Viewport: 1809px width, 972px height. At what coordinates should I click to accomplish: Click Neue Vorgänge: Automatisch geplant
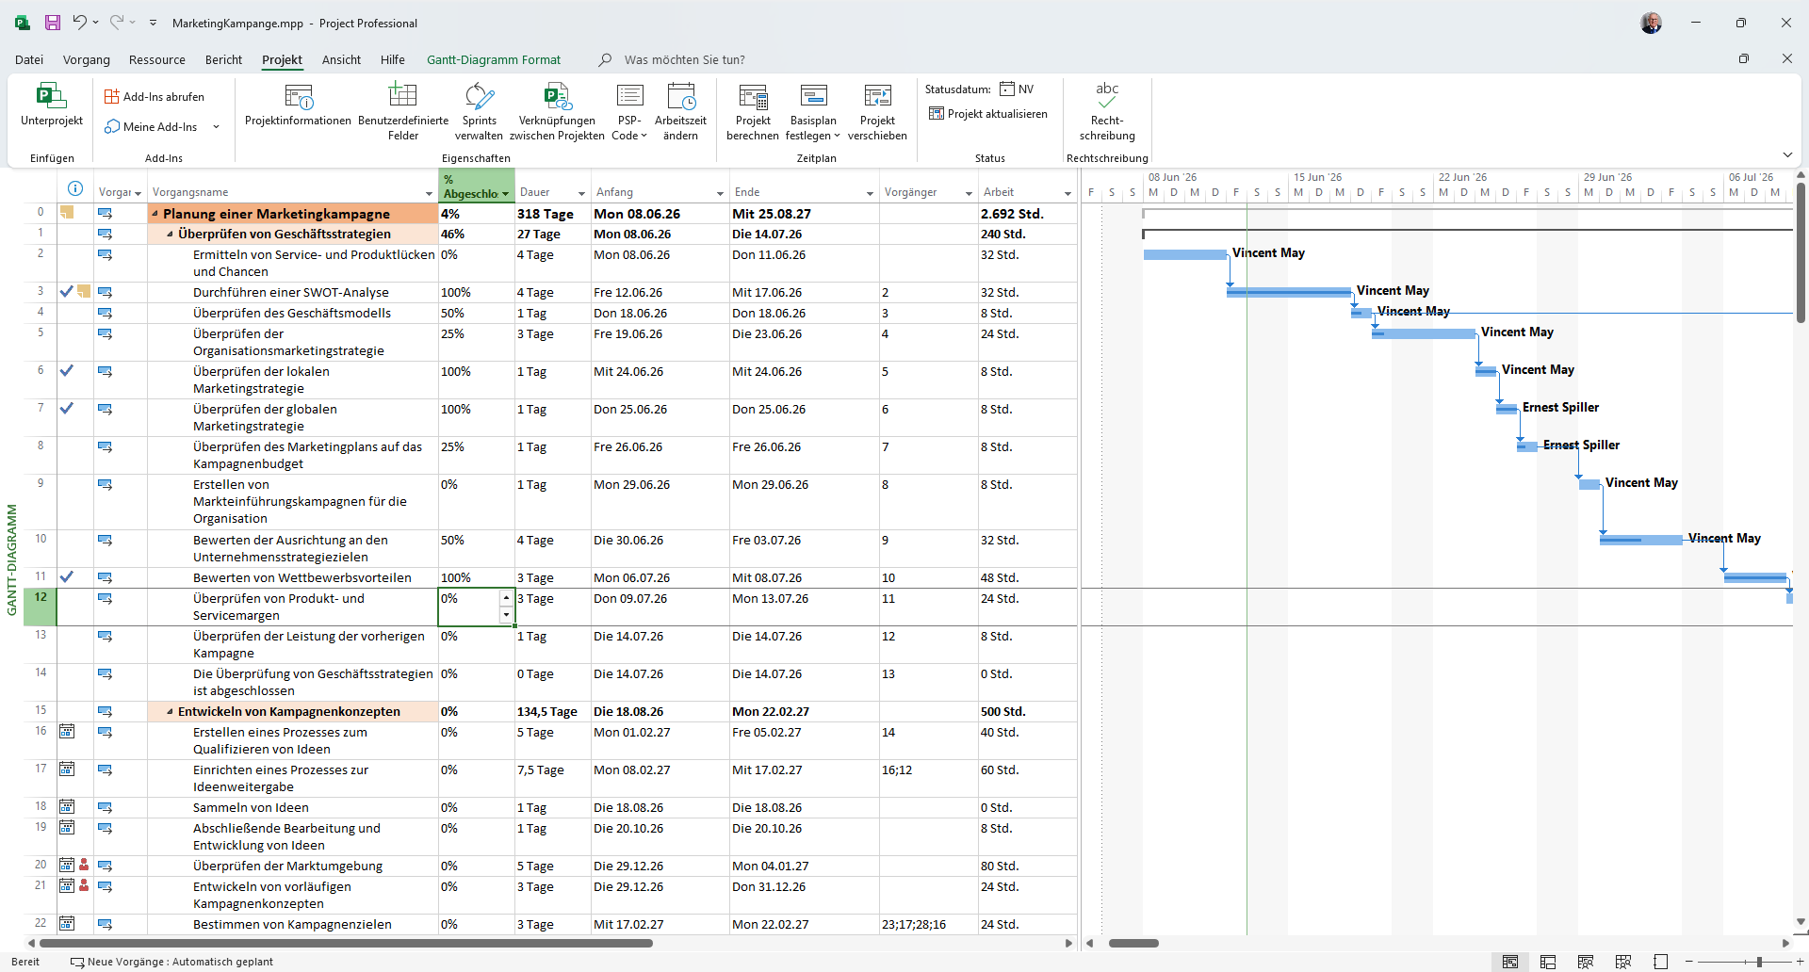(171, 962)
